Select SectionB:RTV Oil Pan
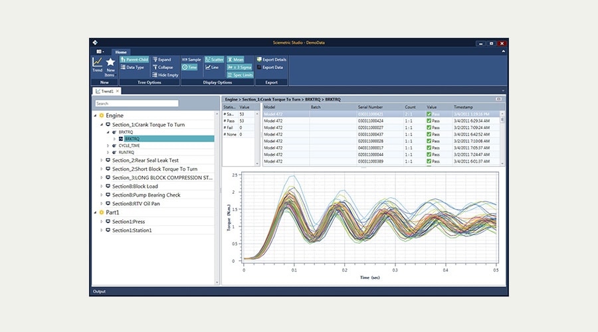 136,204
